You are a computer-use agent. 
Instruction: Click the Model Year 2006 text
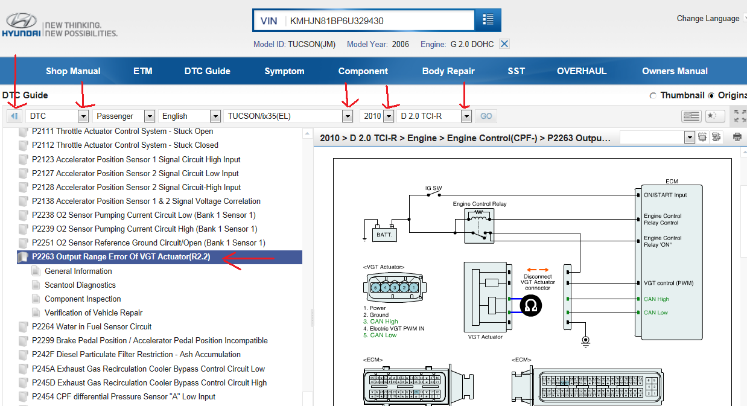click(378, 44)
